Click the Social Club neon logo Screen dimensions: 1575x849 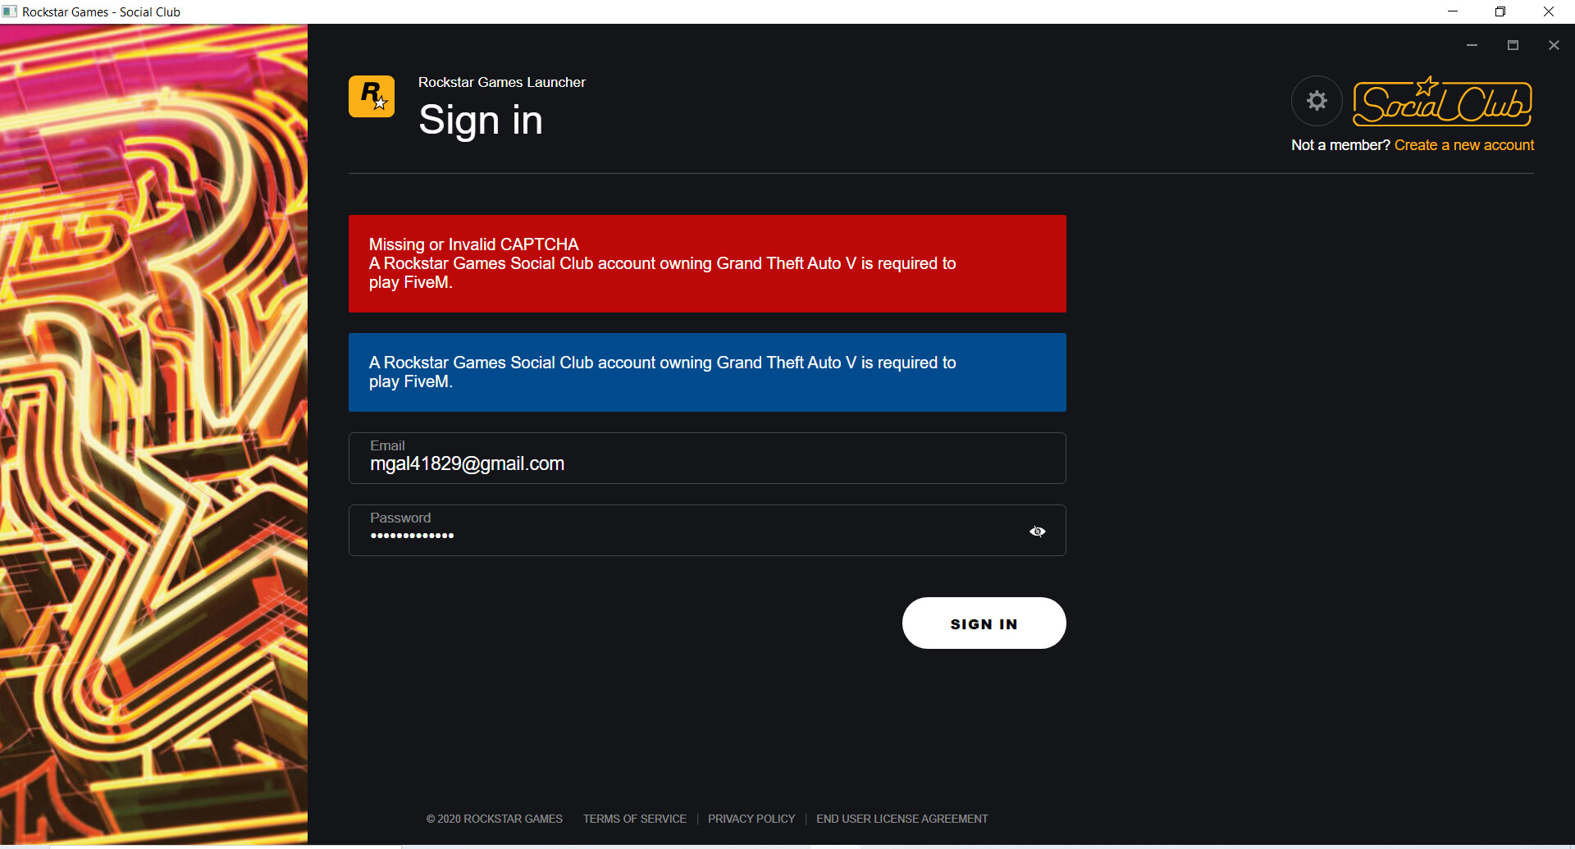(x=1442, y=102)
